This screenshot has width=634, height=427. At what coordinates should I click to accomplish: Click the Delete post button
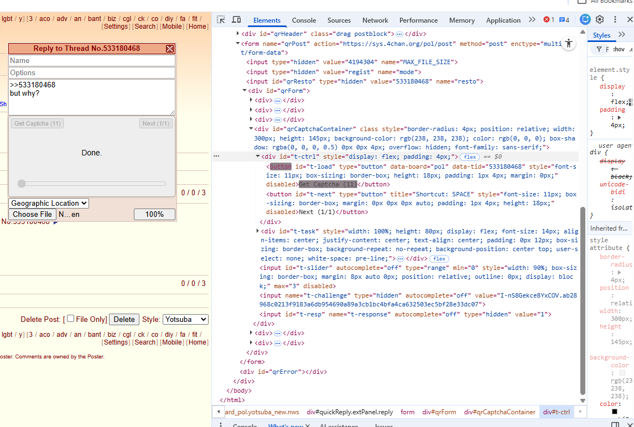(x=124, y=319)
